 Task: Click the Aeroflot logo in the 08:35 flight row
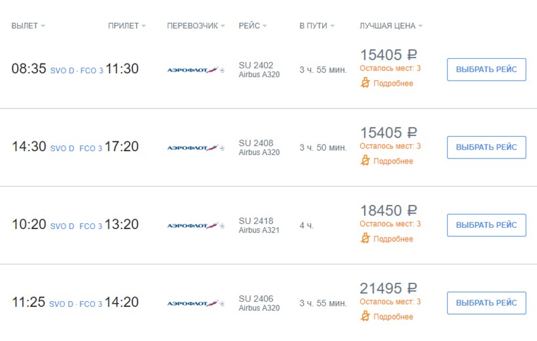point(193,69)
